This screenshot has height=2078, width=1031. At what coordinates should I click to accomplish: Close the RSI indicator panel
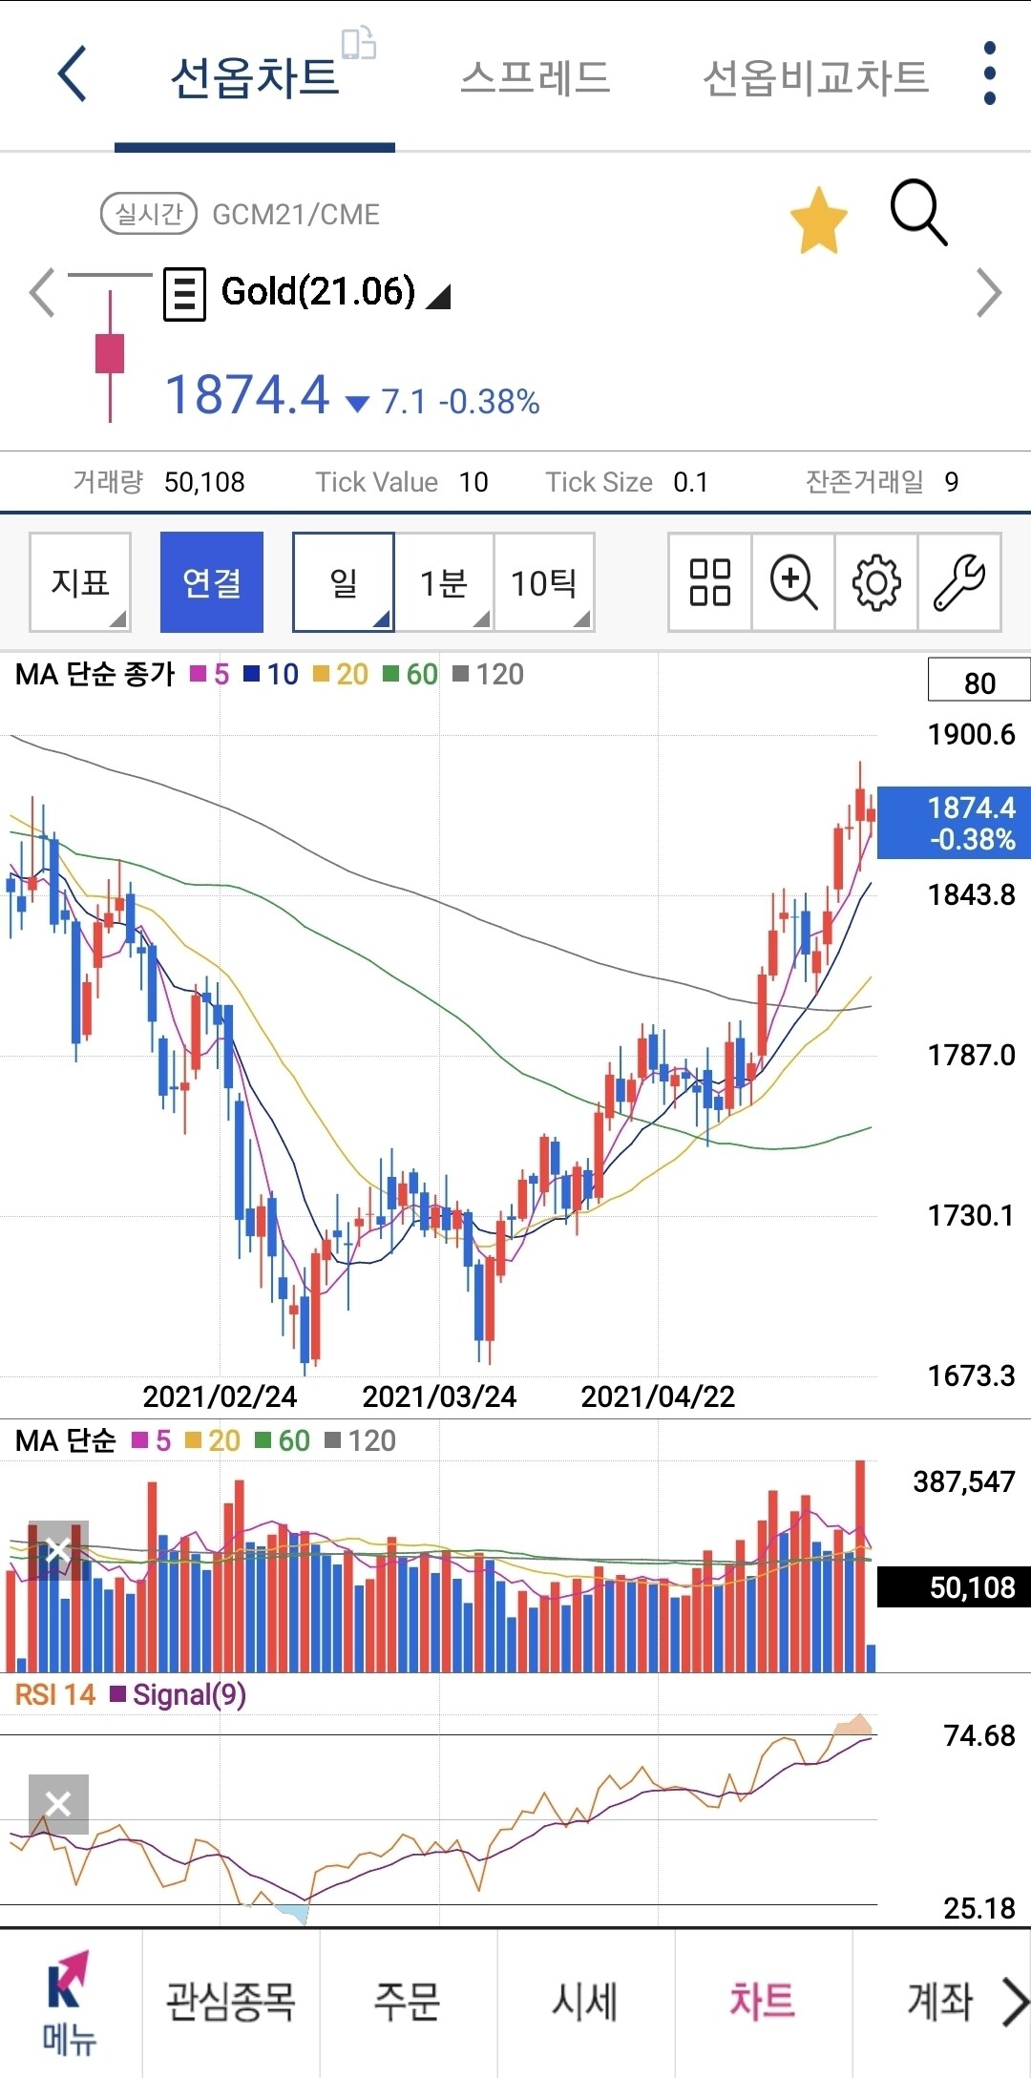[x=58, y=1804]
